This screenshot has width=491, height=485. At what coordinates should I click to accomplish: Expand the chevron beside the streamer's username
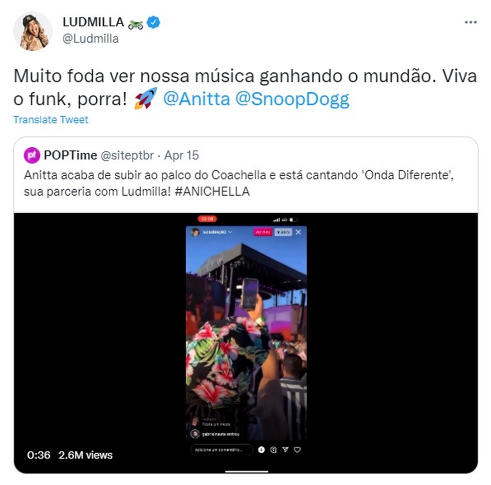[231, 232]
